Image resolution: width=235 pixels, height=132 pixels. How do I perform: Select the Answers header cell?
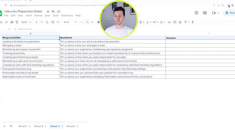(x=200, y=38)
